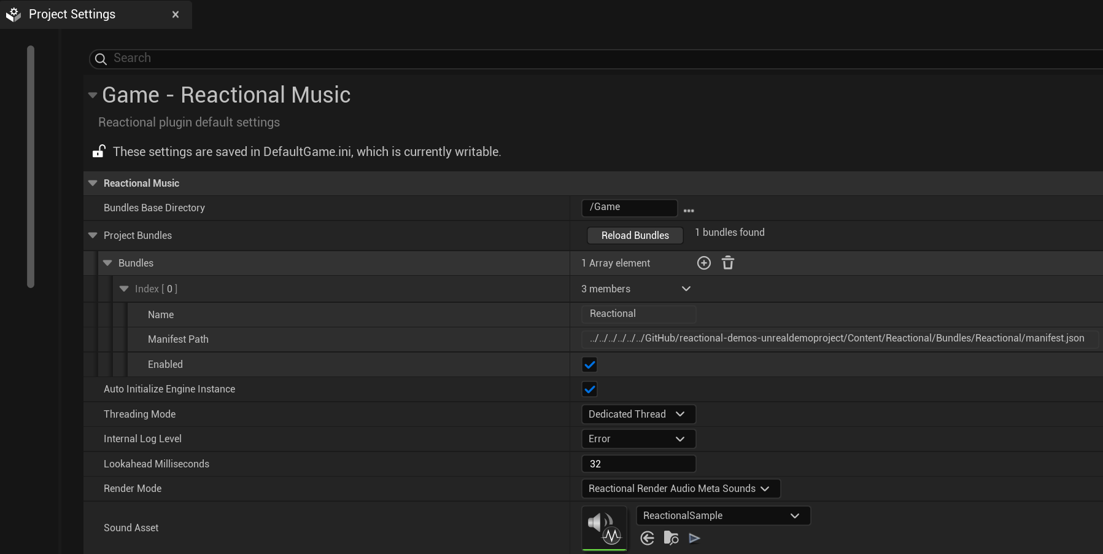Image resolution: width=1103 pixels, height=554 pixels.
Task: Collapse the Index [0] element
Action: [x=124, y=289]
